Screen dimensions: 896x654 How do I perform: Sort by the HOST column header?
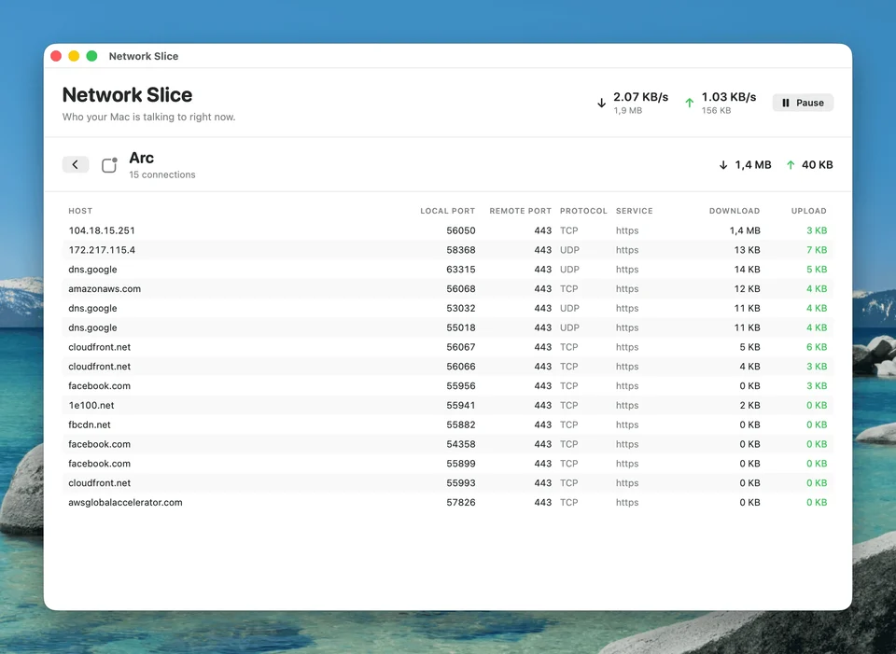coord(80,211)
